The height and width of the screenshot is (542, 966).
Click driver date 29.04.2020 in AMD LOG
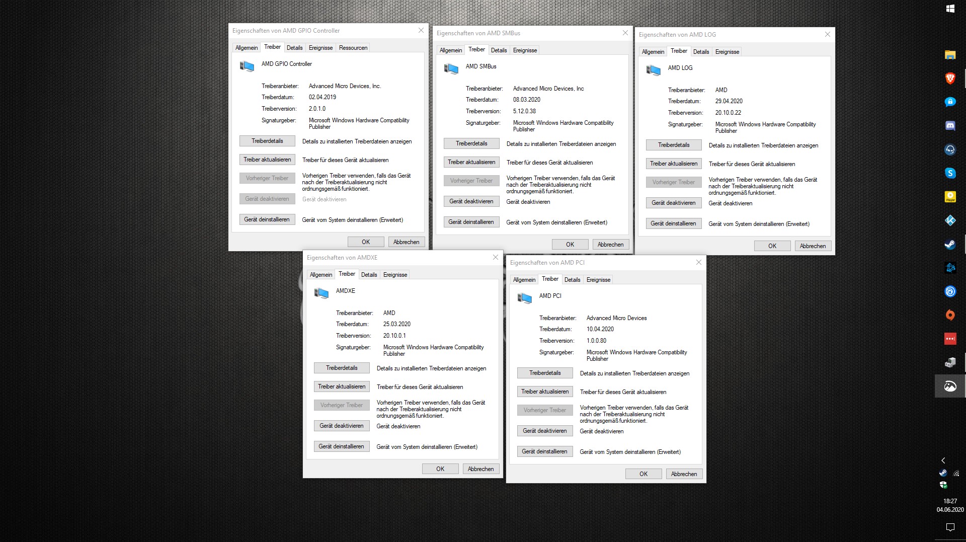coord(729,101)
